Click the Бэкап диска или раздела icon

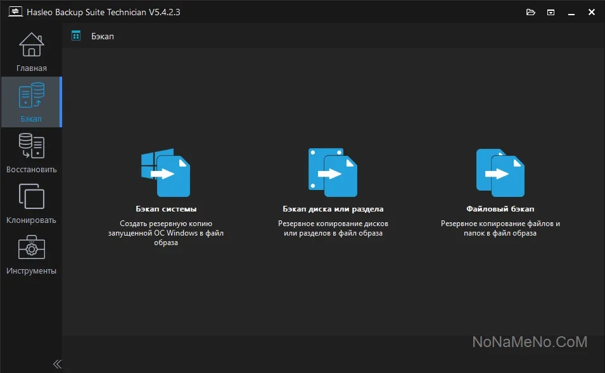point(333,172)
